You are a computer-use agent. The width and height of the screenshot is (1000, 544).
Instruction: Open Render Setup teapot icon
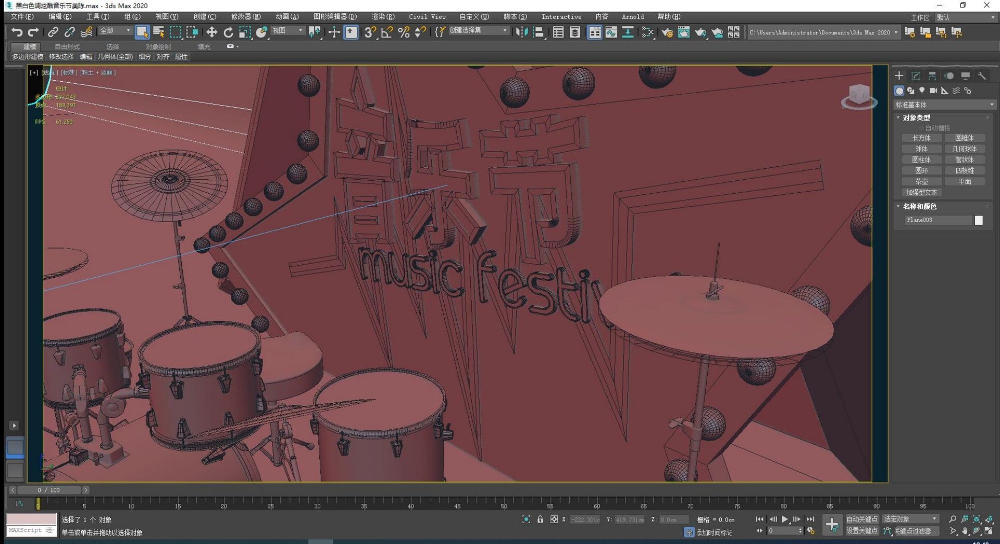[667, 32]
